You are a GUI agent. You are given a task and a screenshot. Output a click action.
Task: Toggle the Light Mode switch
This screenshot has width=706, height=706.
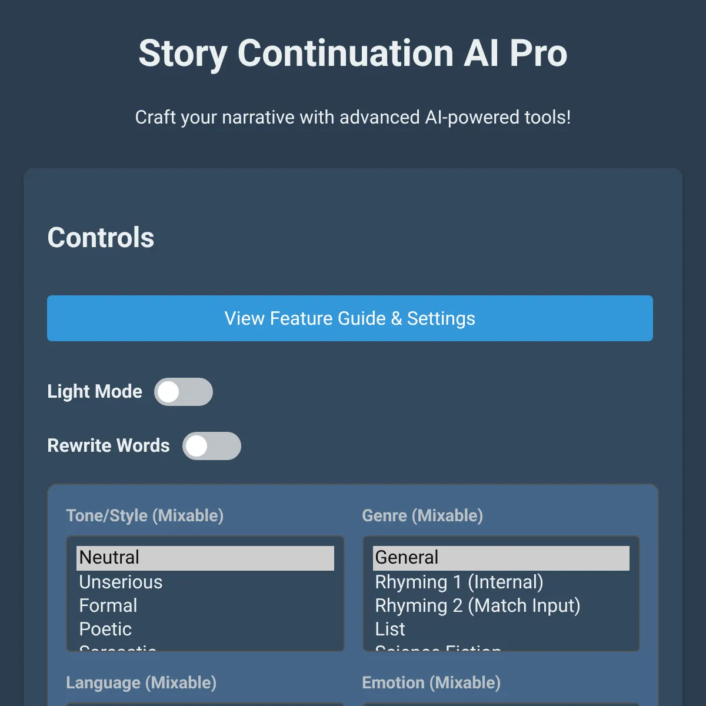tap(183, 392)
